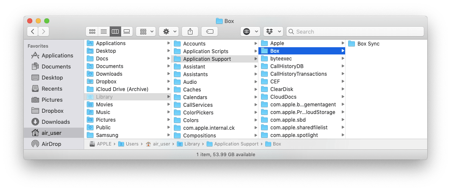Open Pictures in the Favorites sidebar

coord(54,100)
